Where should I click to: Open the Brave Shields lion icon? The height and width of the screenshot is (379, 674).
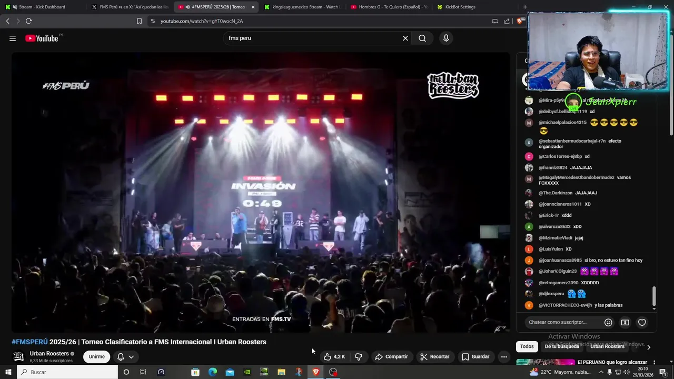520,21
